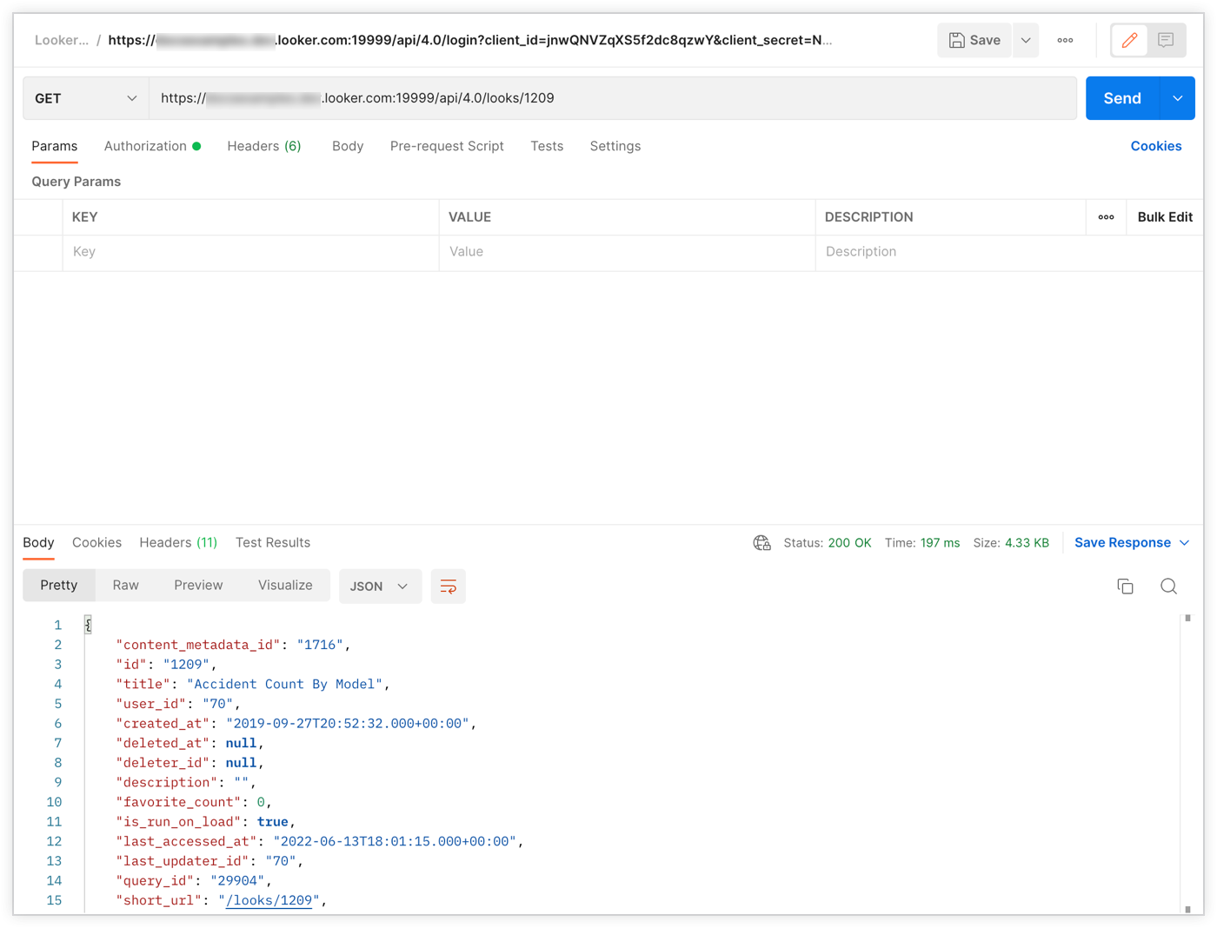1217x928 pixels.
Task: Expand the Send button arrow options
Action: [1177, 98]
